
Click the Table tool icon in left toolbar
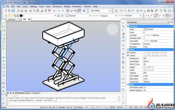3,83
